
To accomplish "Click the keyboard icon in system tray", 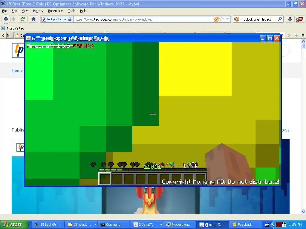I will (267, 225).
